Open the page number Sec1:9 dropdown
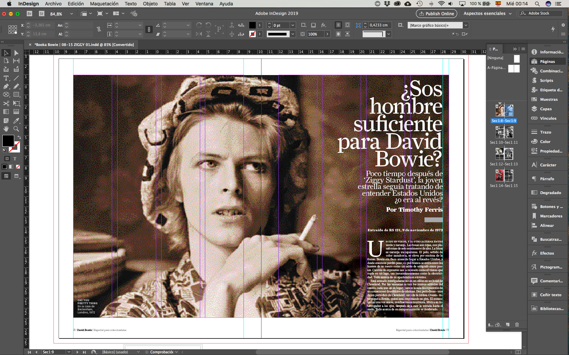 point(69,352)
